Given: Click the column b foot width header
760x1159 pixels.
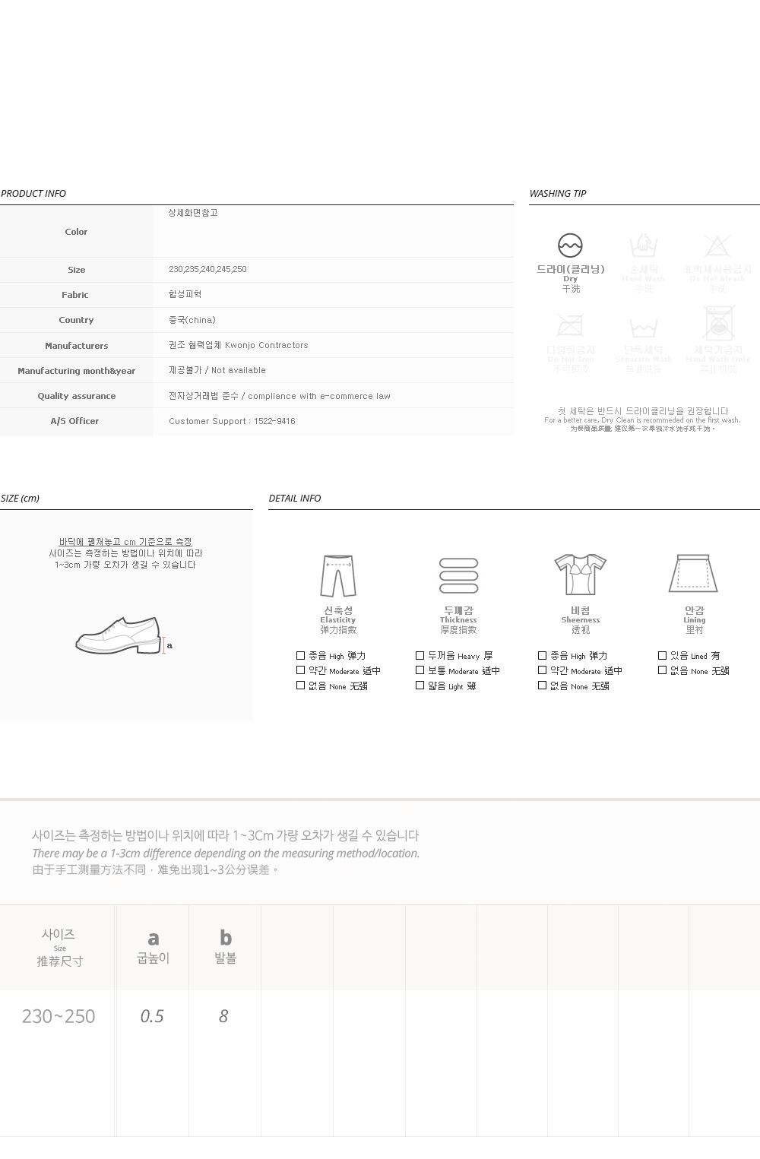Looking at the screenshot, I should [226, 946].
